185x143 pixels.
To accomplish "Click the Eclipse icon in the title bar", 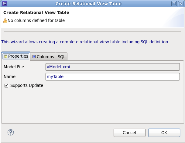I will pos(4,4).
